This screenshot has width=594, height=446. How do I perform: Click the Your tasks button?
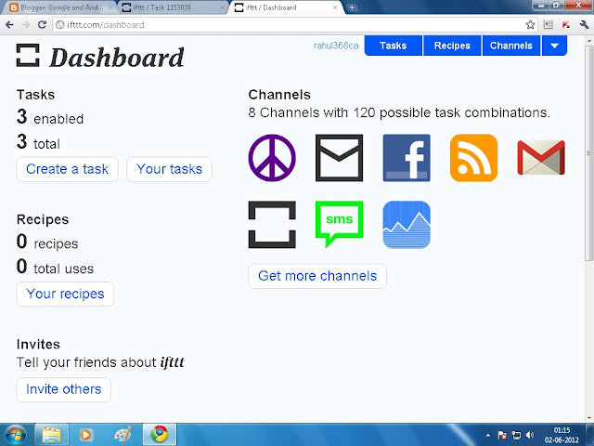point(169,169)
